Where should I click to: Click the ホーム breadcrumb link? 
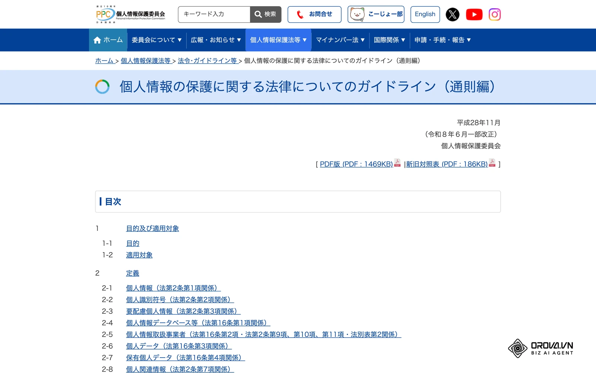(104, 61)
